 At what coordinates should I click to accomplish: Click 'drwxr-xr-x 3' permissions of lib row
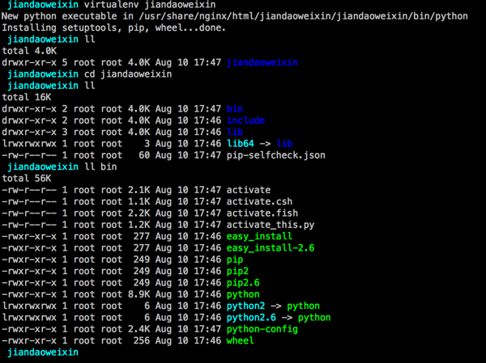(35, 132)
